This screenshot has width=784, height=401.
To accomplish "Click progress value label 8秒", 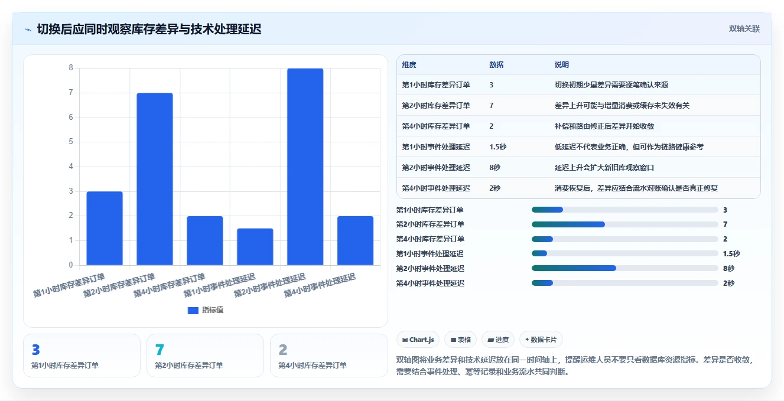I will click(728, 269).
